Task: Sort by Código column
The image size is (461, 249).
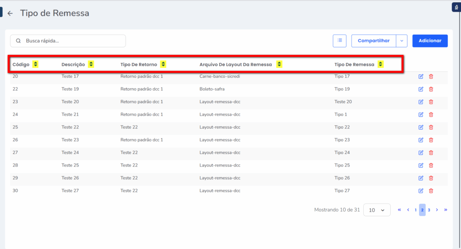Action: (36, 64)
